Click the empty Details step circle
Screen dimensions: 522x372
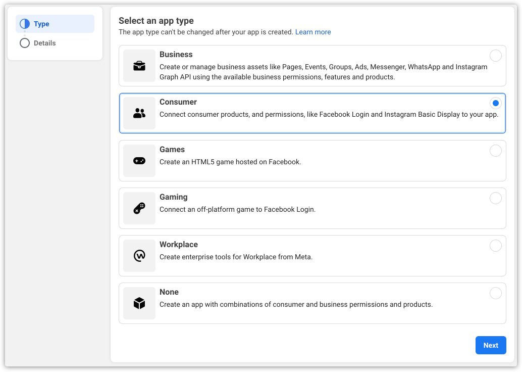[x=25, y=43]
